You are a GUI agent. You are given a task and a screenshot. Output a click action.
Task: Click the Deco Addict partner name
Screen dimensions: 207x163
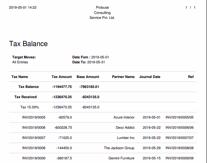pyautogui.click(x=125, y=128)
